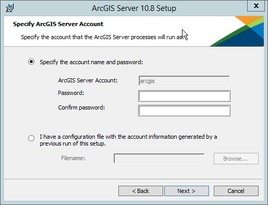Click the installer icon in the title bar
The width and height of the screenshot is (268, 205).
click(x=9, y=8)
